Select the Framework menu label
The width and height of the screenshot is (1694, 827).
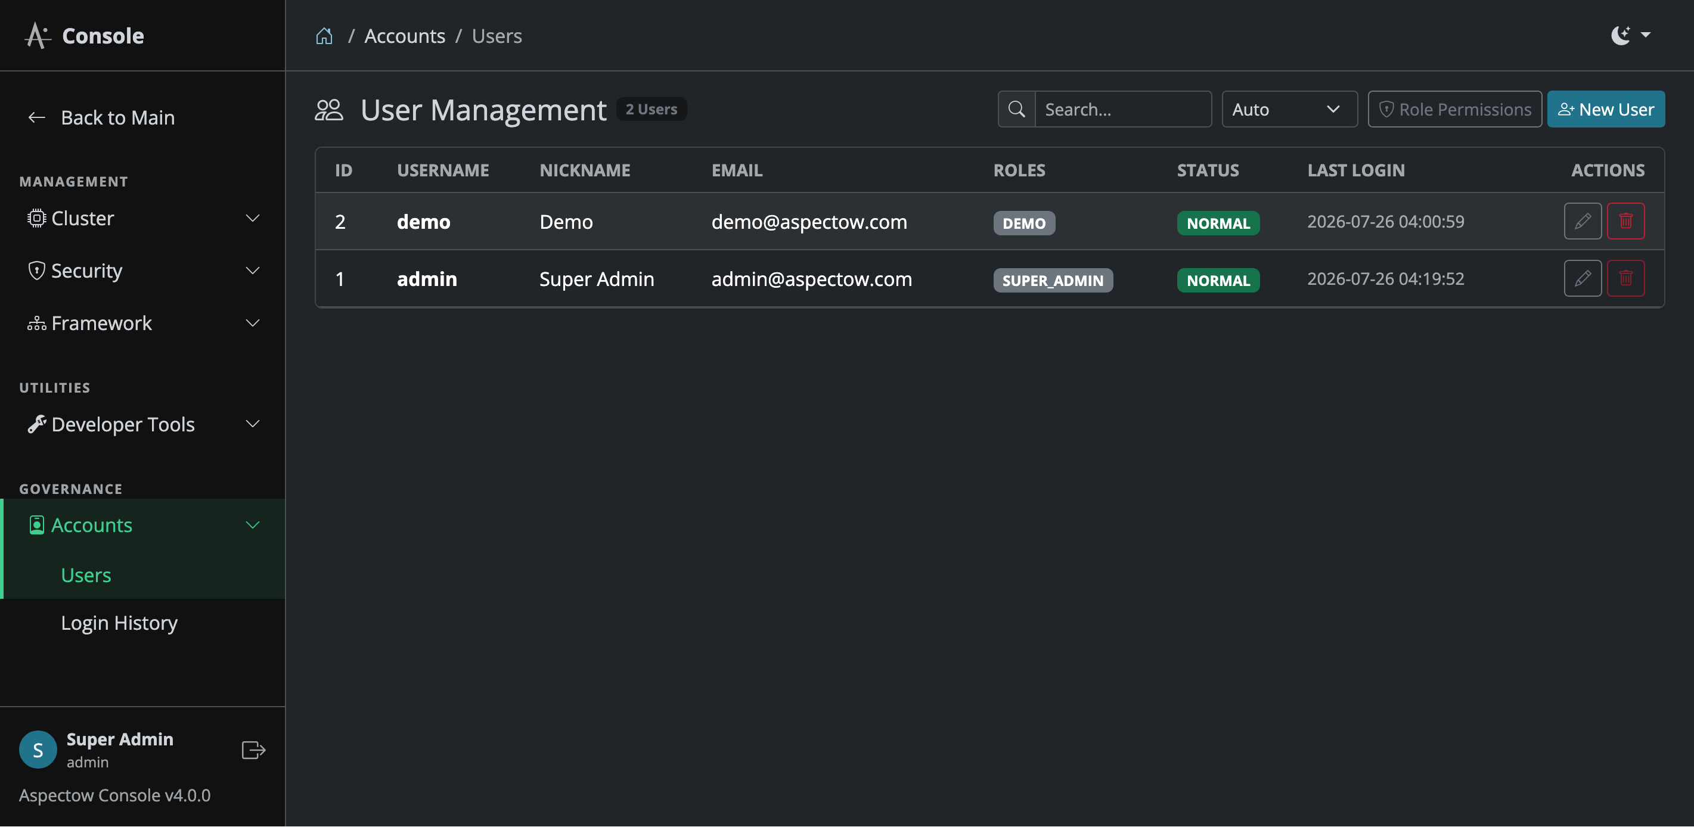pyautogui.click(x=101, y=324)
